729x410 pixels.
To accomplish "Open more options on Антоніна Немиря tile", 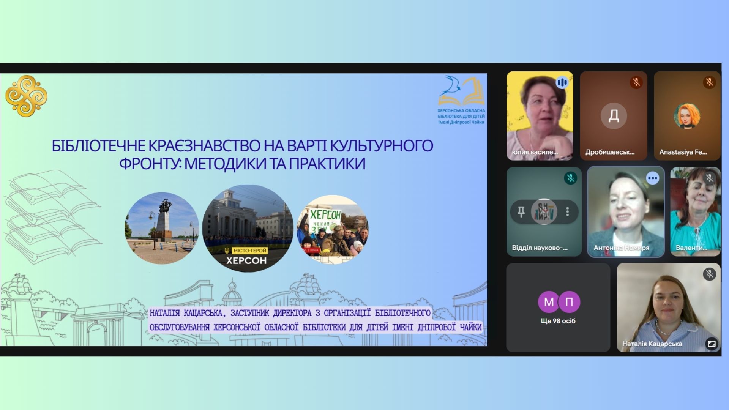I will [652, 178].
